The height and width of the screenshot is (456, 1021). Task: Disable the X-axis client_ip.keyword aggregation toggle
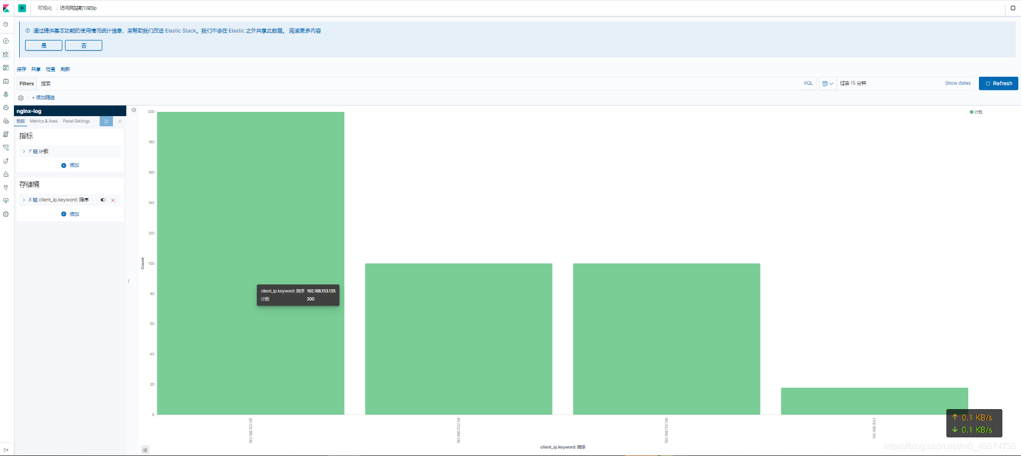pyautogui.click(x=103, y=200)
